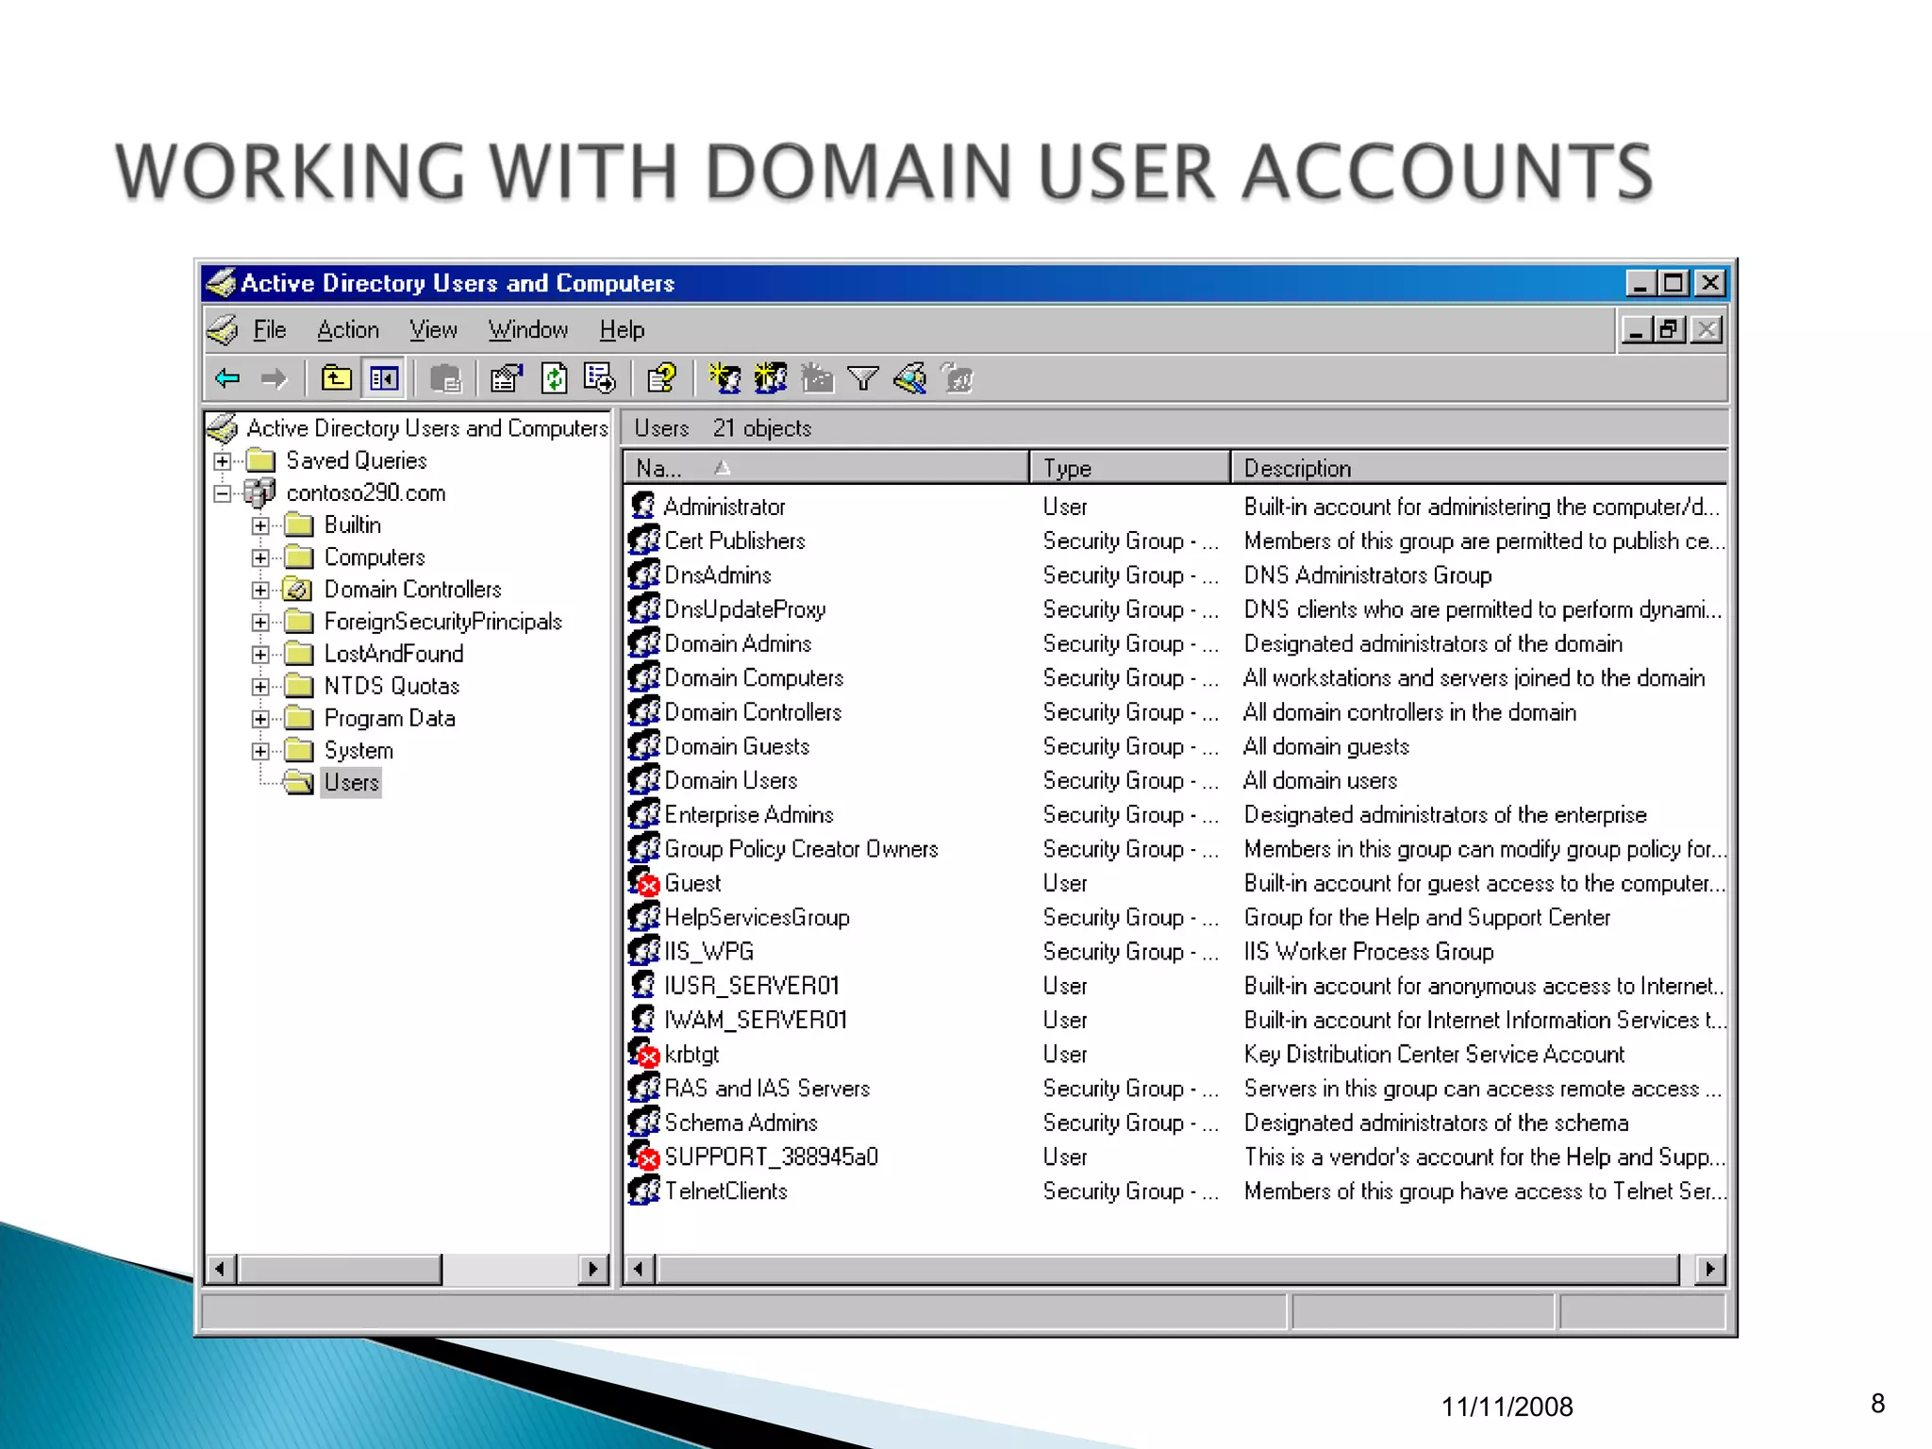Viewport: 1932px width, 1449px height.
Task: Click the Find objects toolbar icon
Action: click(909, 379)
